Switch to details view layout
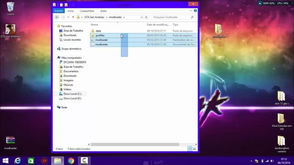294x165 pixels. (x=190, y=148)
